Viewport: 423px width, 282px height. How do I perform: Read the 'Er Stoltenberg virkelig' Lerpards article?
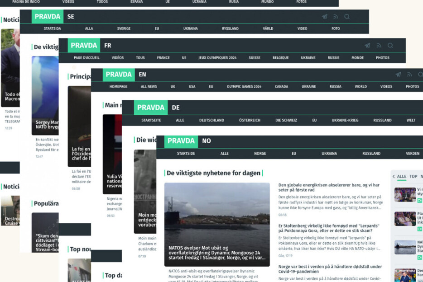(x=329, y=228)
